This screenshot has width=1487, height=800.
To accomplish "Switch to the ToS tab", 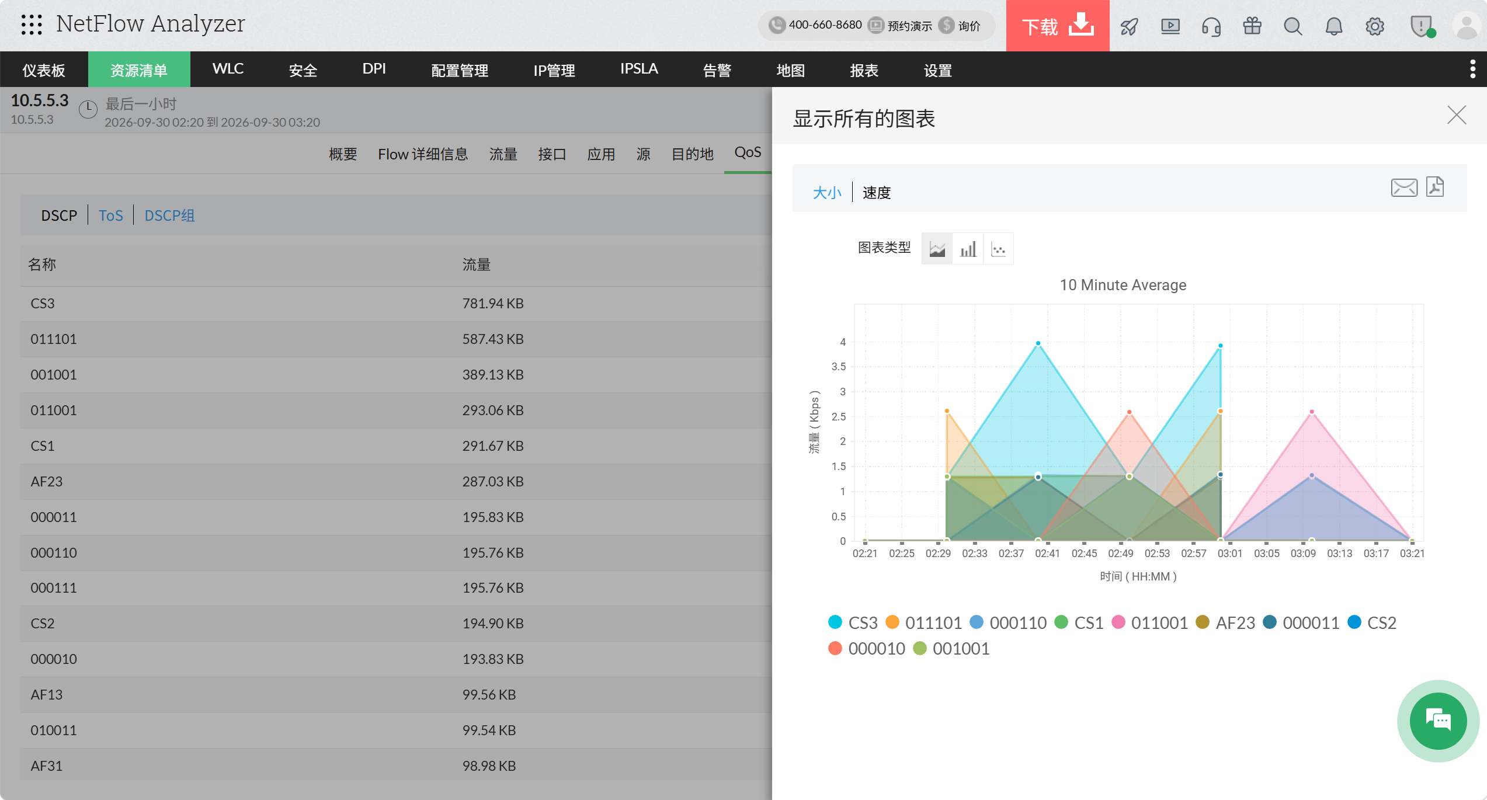I will 111,215.
